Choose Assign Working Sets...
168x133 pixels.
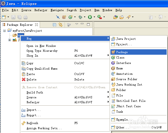click(65, 128)
